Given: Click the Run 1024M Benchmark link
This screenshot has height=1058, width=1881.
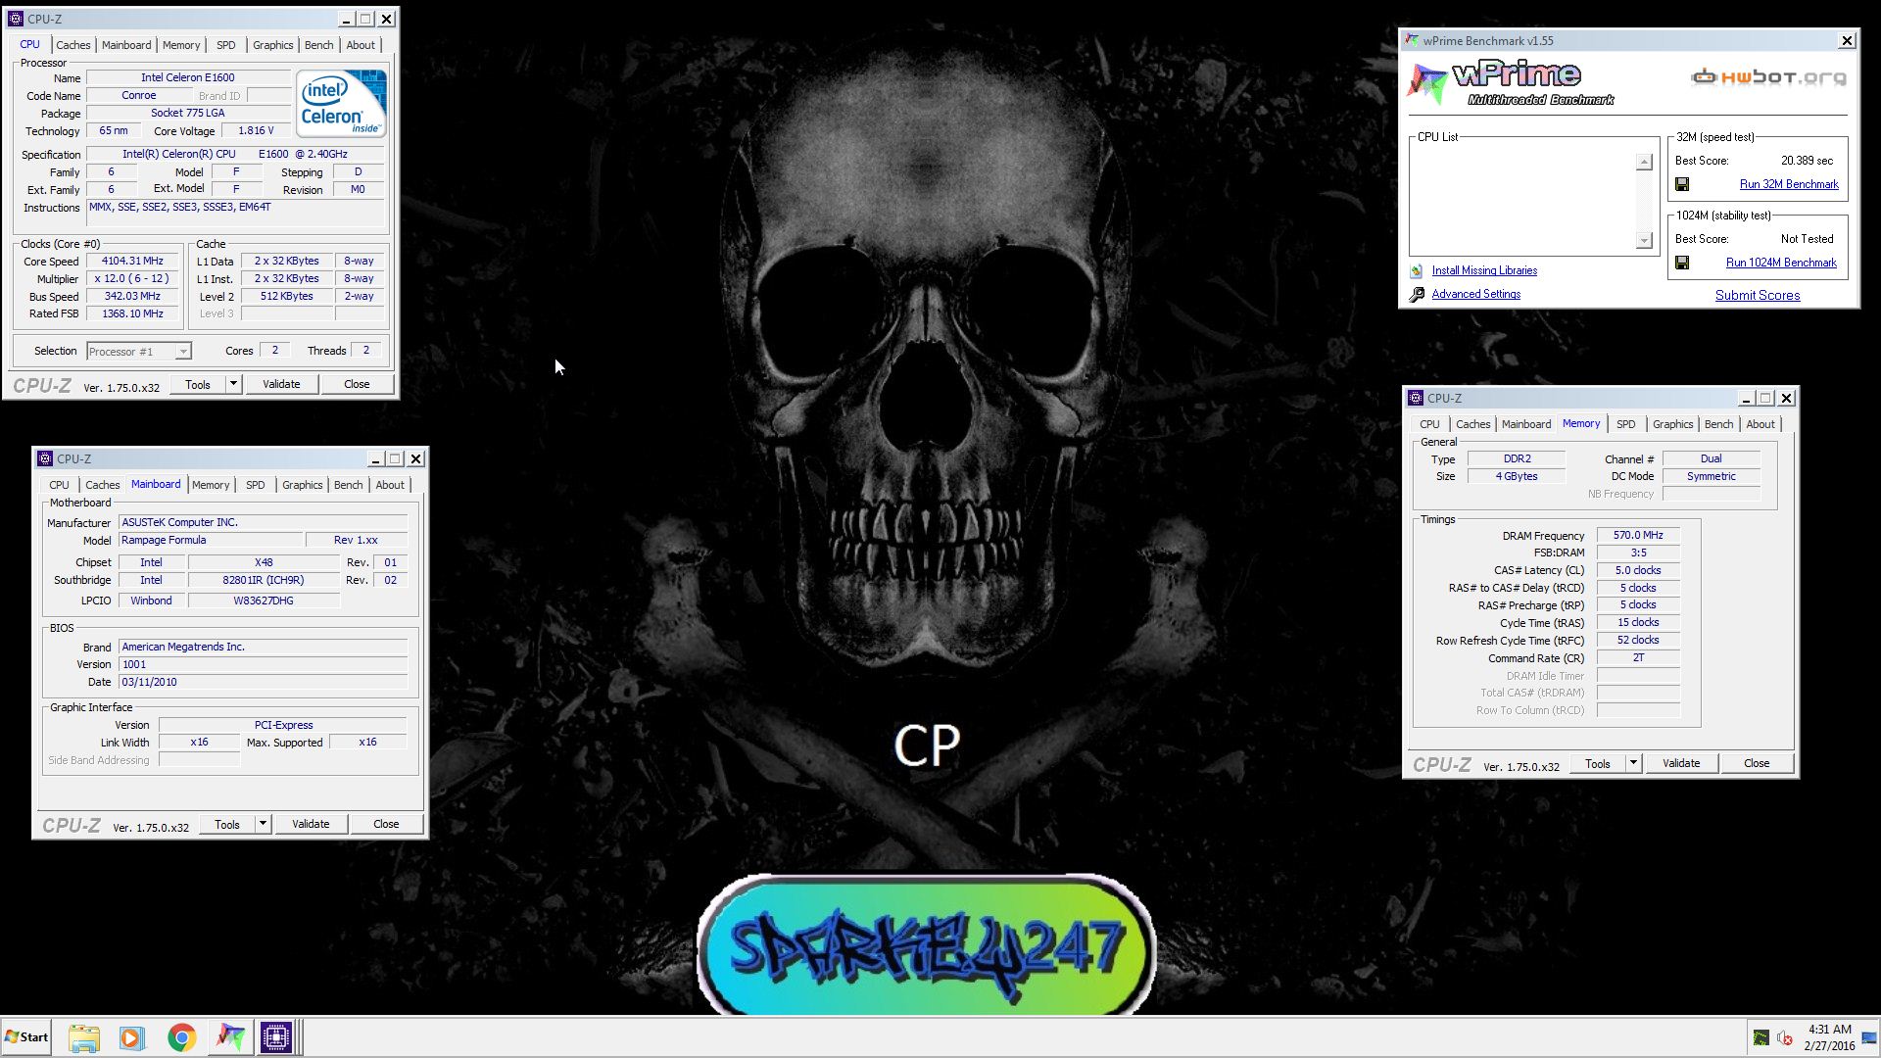Looking at the screenshot, I should point(1781,263).
